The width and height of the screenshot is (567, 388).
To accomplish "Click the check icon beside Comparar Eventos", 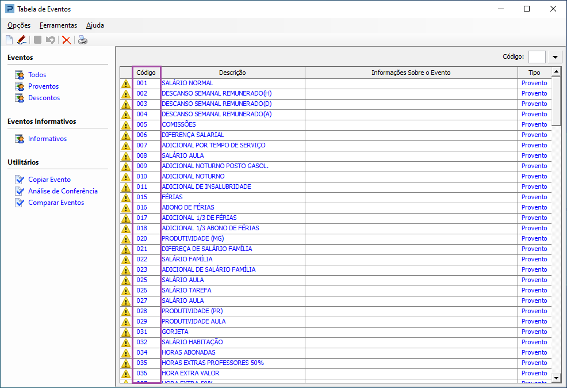I will 20,203.
